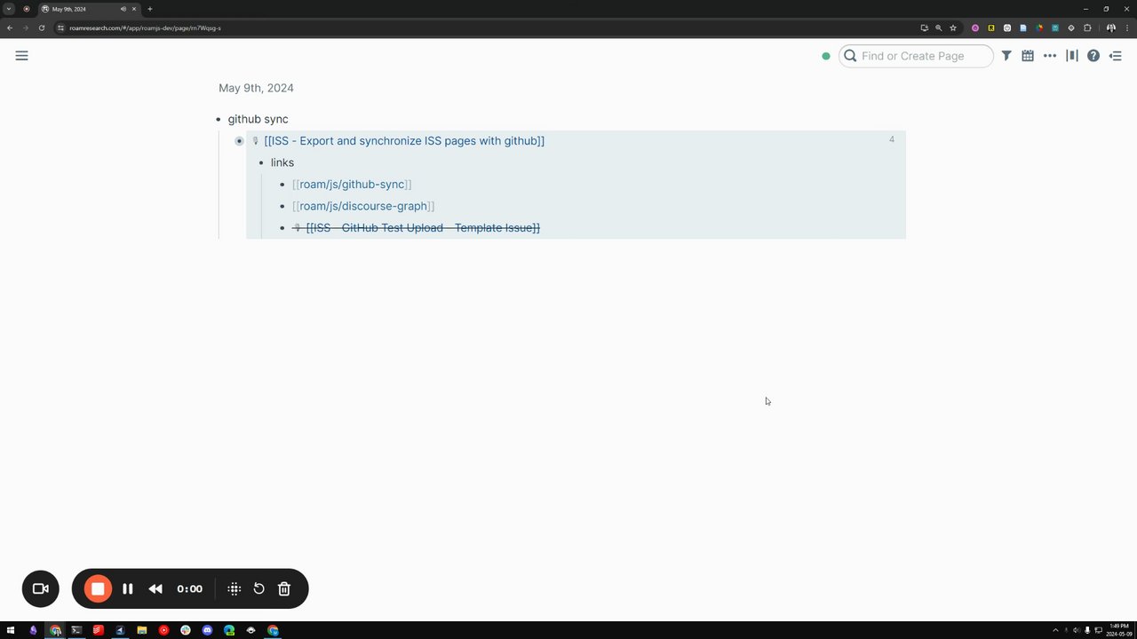Viewport: 1137px width, 639px height.
Task: Click the volume speaker icon in tray
Action: (1077, 630)
